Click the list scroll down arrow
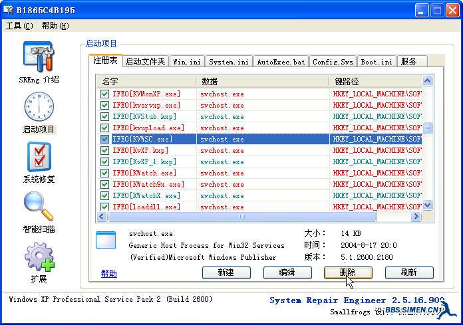The height and width of the screenshot is (325, 463). [427, 205]
